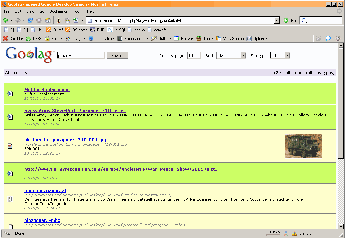345x238 pixels.
Task: Open the CSS developer toolbar menu
Action: pos(34,38)
